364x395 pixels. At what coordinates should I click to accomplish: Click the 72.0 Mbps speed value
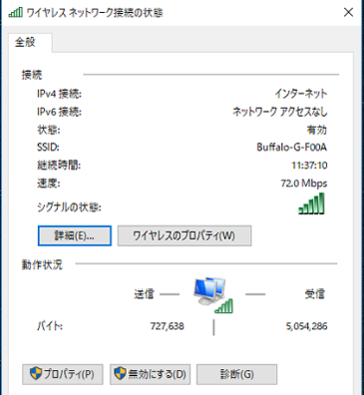pos(304,184)
